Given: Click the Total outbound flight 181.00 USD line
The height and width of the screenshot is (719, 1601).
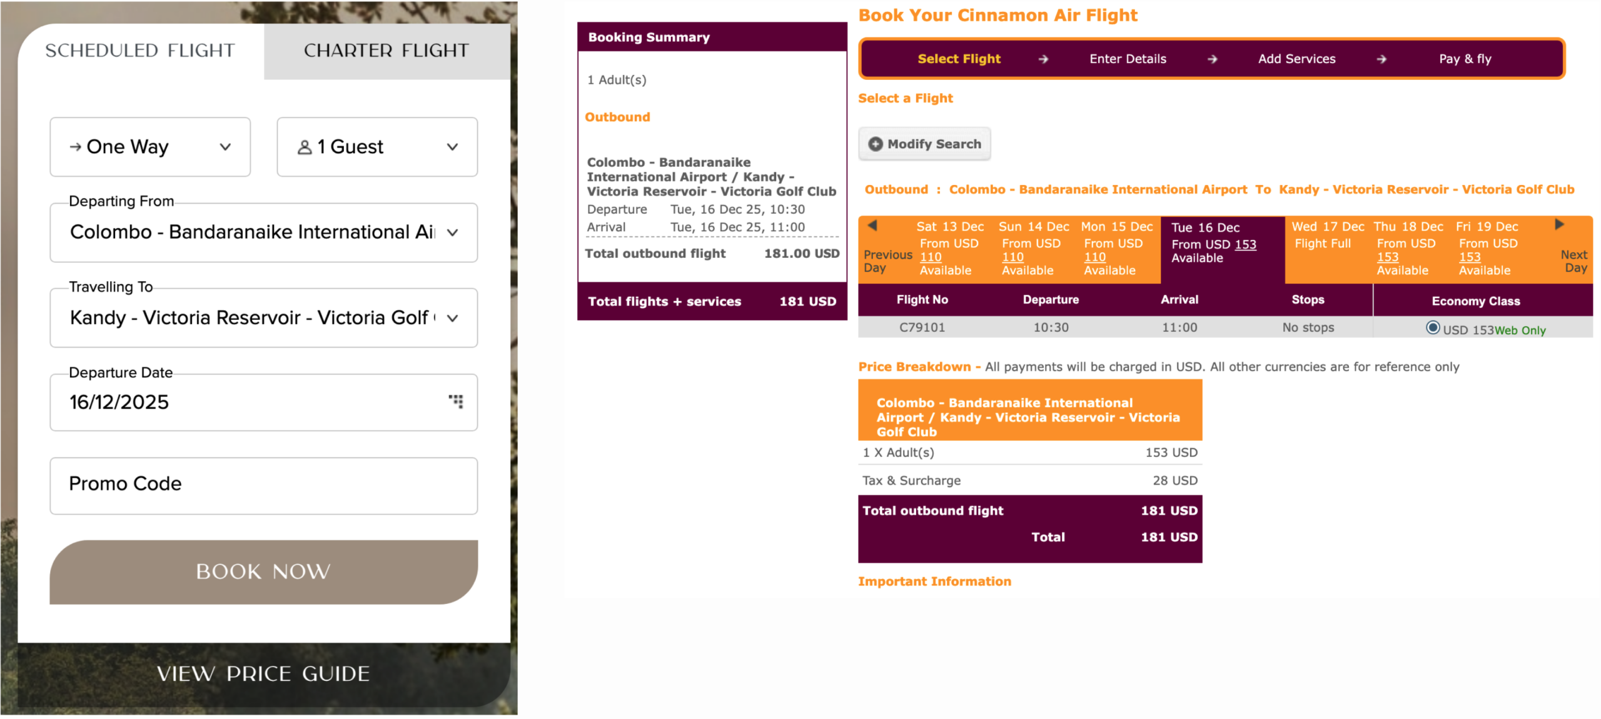Looking at the screenshot, I should coord(712,254).
